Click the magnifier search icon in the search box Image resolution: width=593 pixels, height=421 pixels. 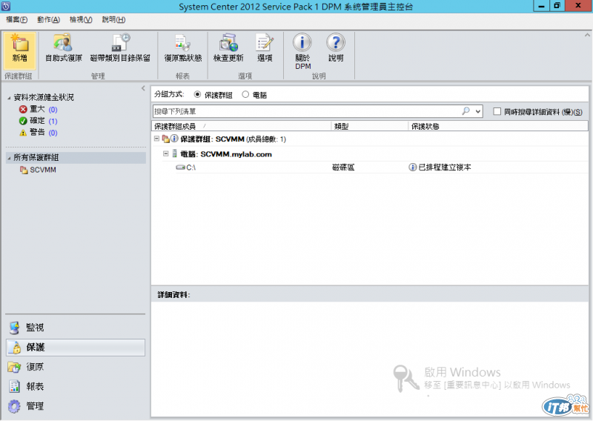pyautogui.click(x=466, y=111)
